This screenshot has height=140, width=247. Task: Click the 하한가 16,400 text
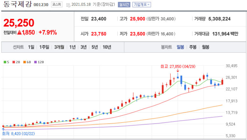161,34
